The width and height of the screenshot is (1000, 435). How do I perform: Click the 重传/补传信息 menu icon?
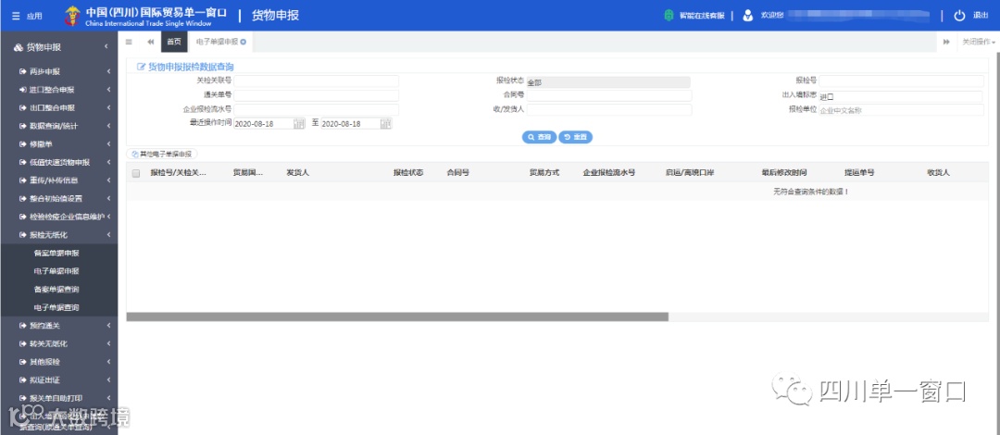tap(23, 180)
